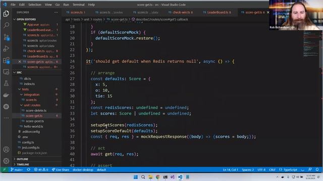This screenshot has width=323, height=181.
Task: Show hidden system tray icons
Action: [x=277, y=177]
